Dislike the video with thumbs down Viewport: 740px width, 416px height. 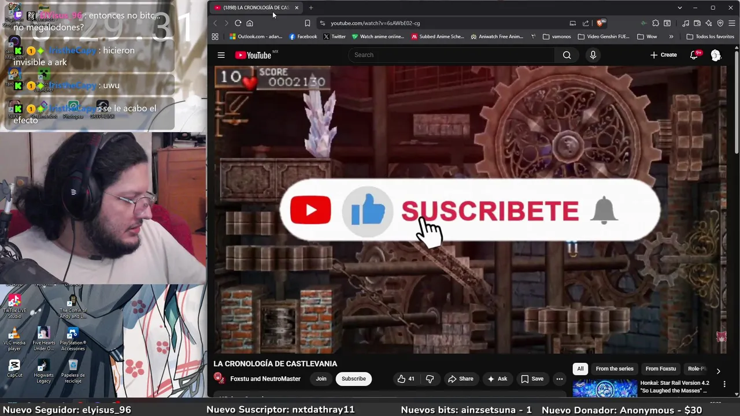(430, 379)
